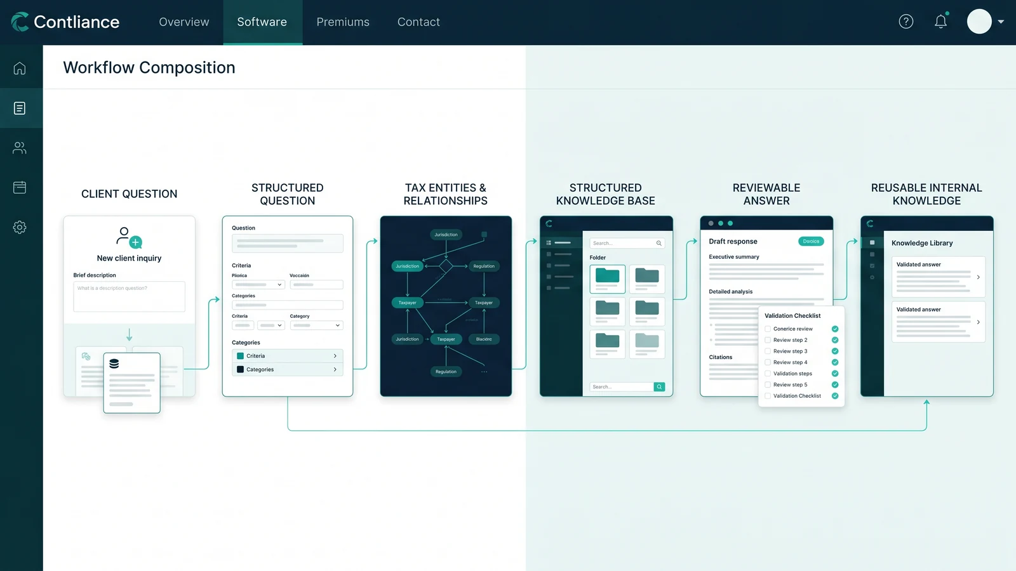Screen dimensions: 1016x571
Task: Click the Brief description text box
Action: pyautogui.click(x=129, y=296)
